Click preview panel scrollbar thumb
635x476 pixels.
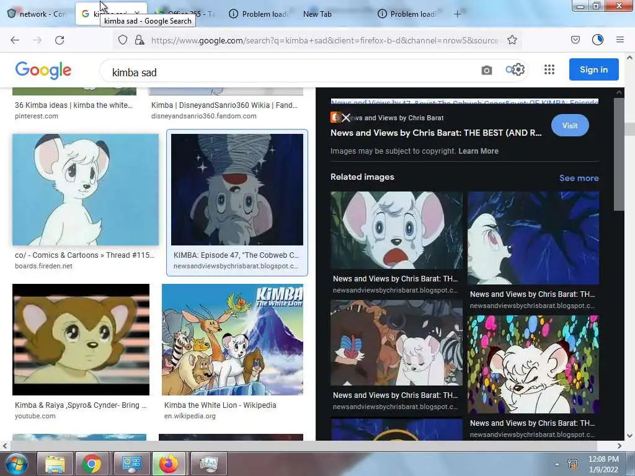pyautogui.click(x=619, y=154)
